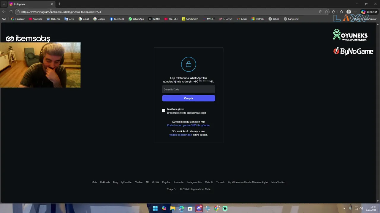Open Windows Start menu
The width and height of the screenshot is (380, 213).
pos(155,208)
